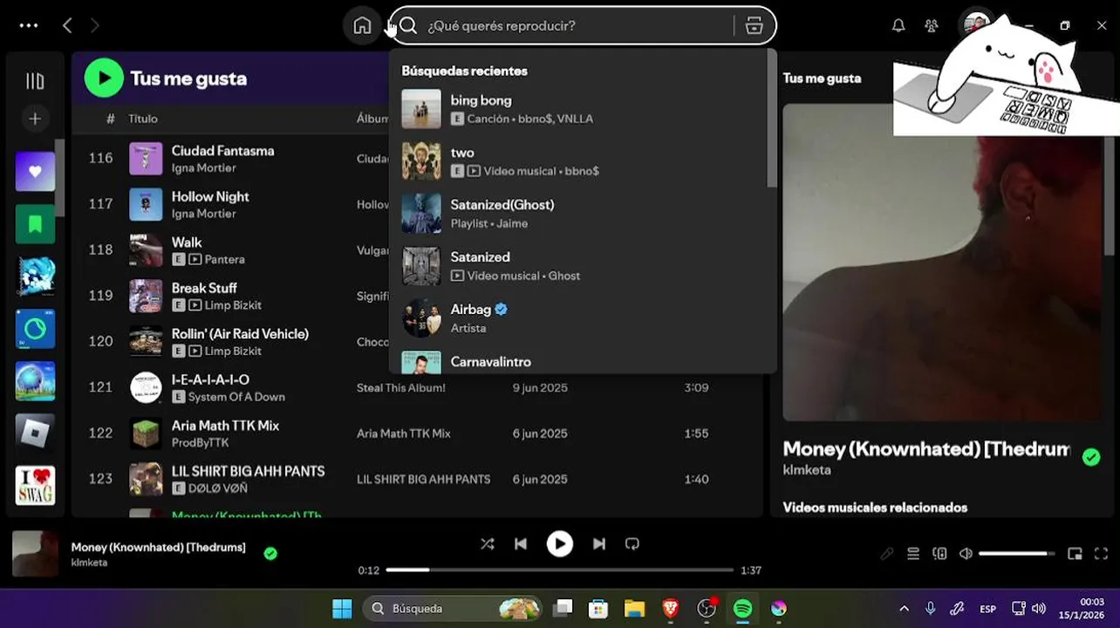Open the green bookmark Episodes item
The height and width of the screenshot is (628, 1120).
35,224
